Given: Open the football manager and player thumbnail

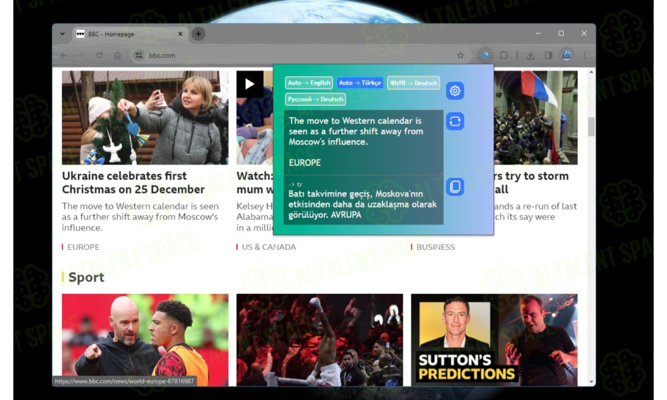Looking at the screenshot, I should point(145,340).
